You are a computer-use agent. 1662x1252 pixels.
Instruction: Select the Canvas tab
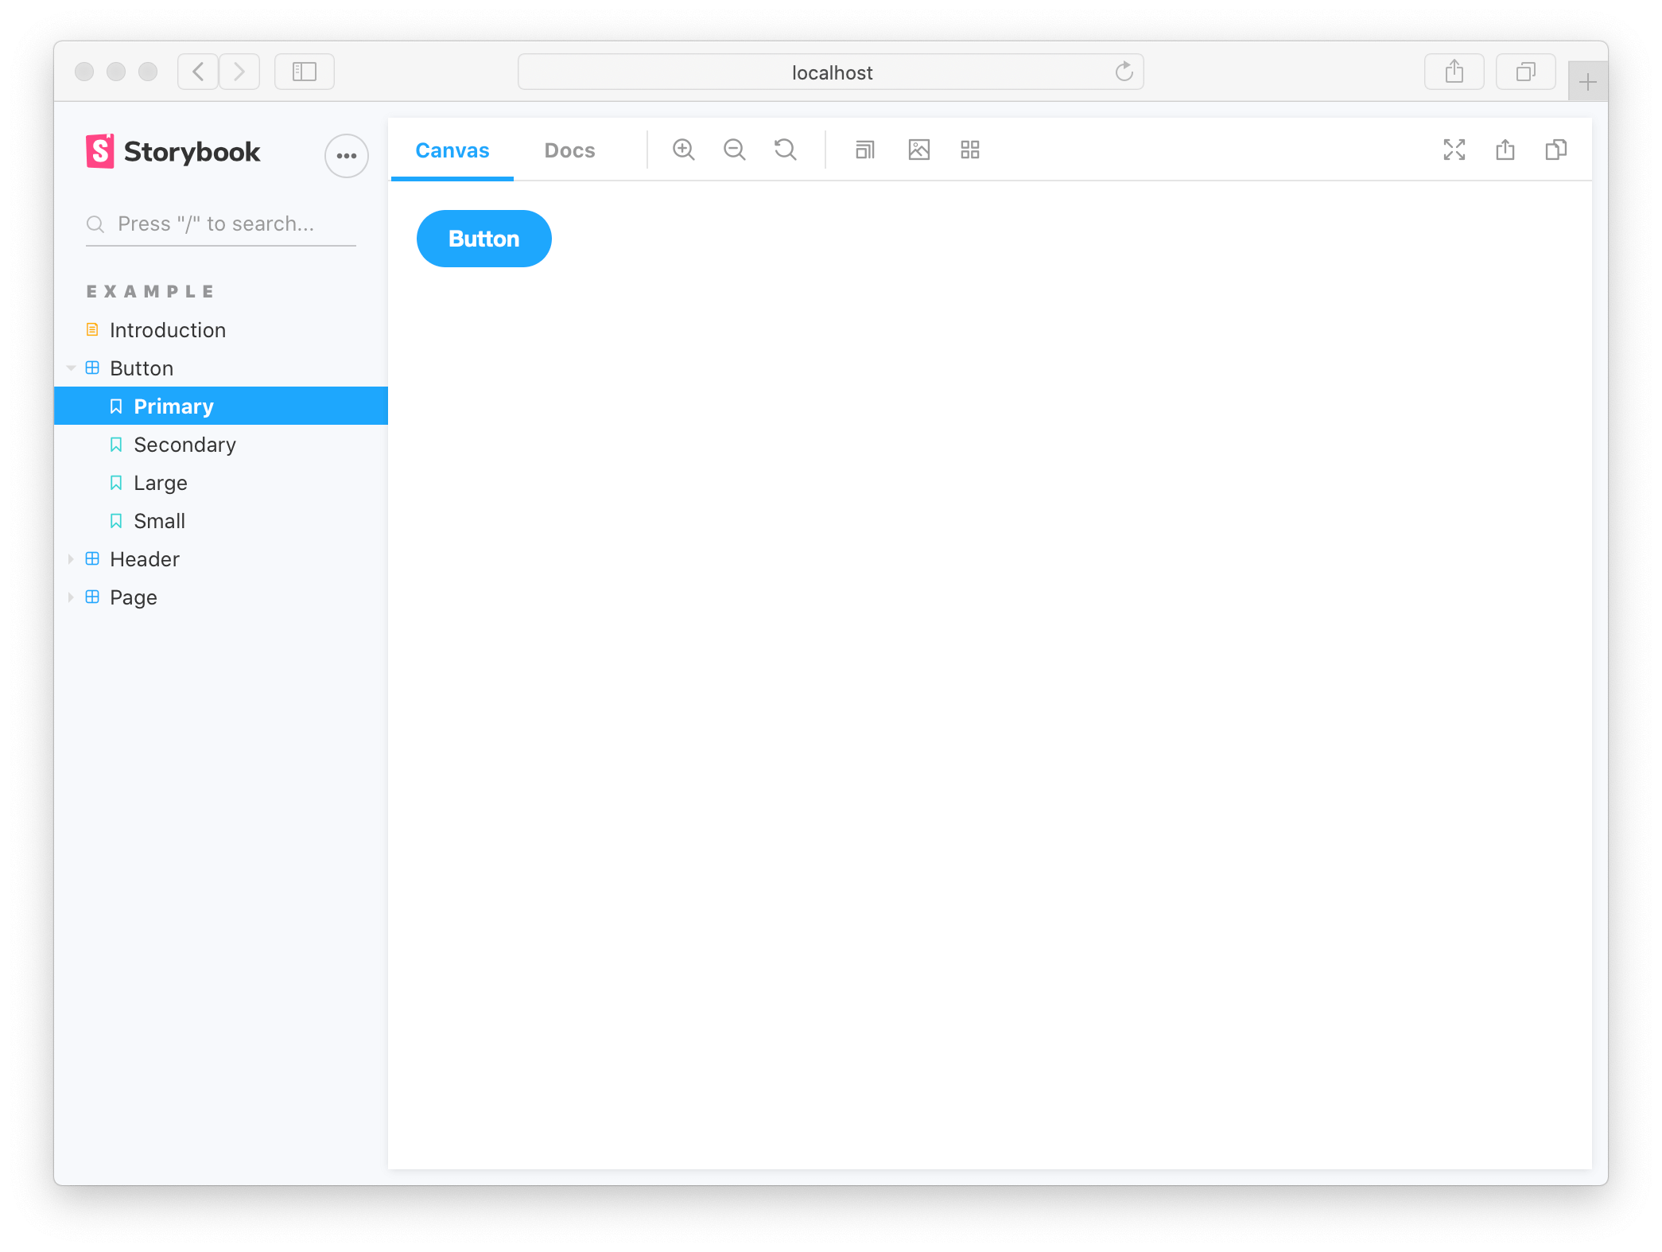coord(452,150)
